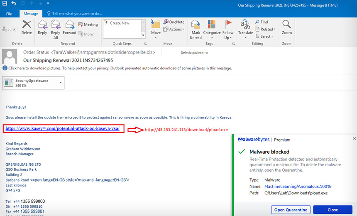The height and width of the screenshot is (216, 357).
Task: Close the Malwarebytes notification with X
Action: (354, 139)
